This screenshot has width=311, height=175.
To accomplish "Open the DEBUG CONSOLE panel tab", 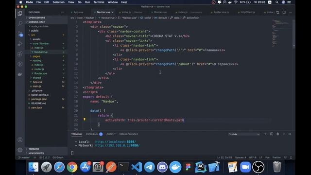I will tap(128, 134).
